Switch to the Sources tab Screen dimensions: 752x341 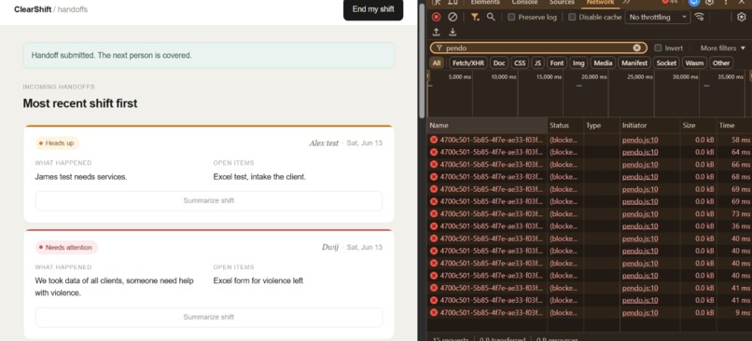tap(562, 3)
